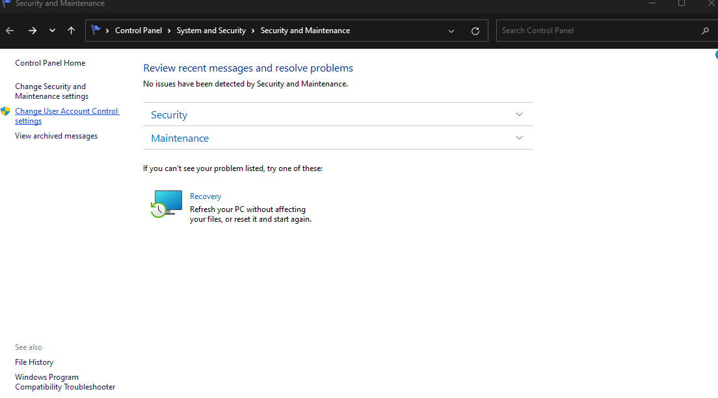Viewport: 718px width, 398px height.
Task: Click the magnifier icon in search box
Action: coord(705,31)
